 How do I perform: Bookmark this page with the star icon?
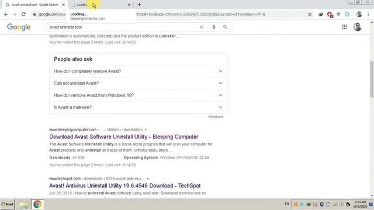[310, 14]
